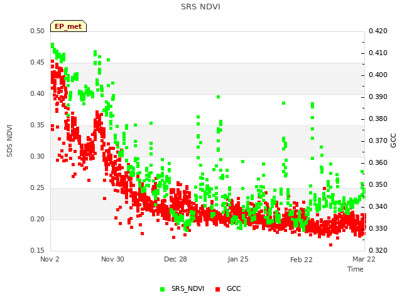Click the chart title SRS NDVI
Screen dimensions: 402x301
(x=200, y=7)
